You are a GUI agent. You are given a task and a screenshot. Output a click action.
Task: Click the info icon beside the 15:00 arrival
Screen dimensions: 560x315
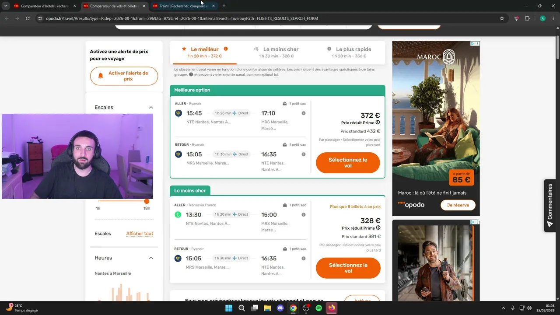click(304, 215)
